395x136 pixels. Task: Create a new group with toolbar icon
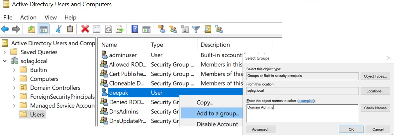tap(173, 29)
